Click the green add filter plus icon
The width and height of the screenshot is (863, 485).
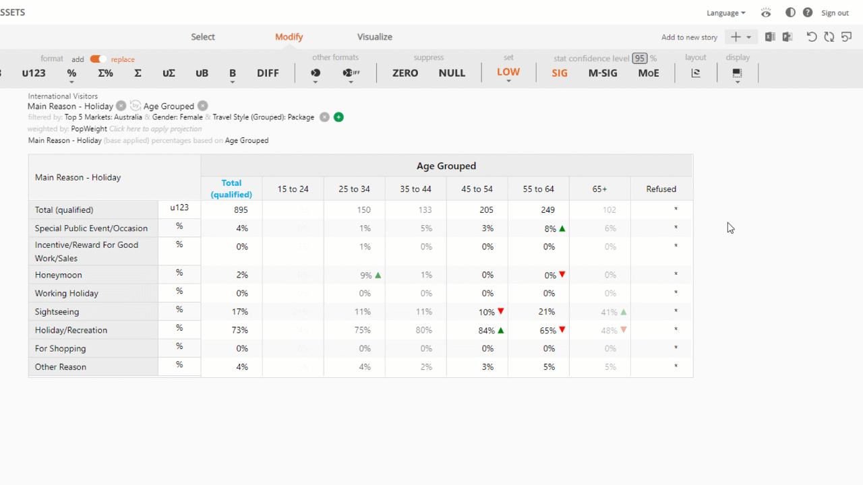click(x=338, y=117)
